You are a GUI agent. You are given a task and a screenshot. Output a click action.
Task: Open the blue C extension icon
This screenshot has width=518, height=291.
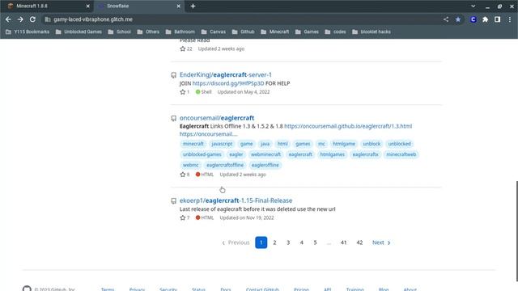point(473,19)
